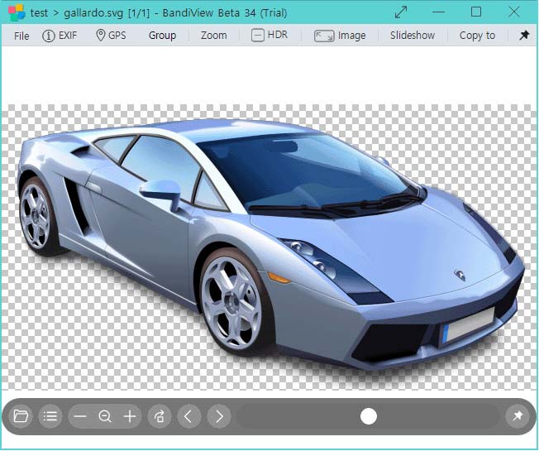Open the Image menu
539x451 pixels.
[340, 36]
